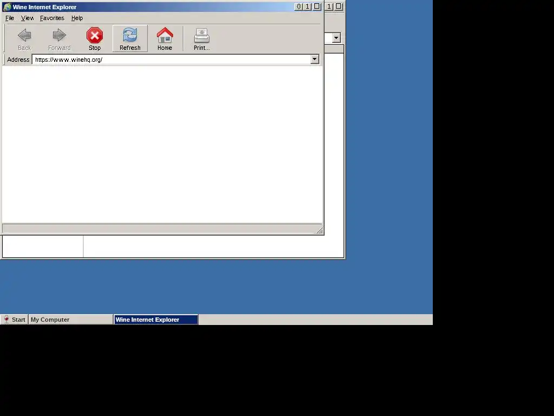Viewport: 554px width, 416px height.
Task: Open the Help menu
Action: click(77, 18)
